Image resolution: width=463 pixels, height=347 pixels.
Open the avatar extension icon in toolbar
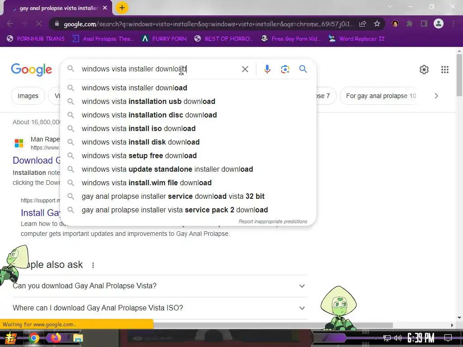pos(395,23)
